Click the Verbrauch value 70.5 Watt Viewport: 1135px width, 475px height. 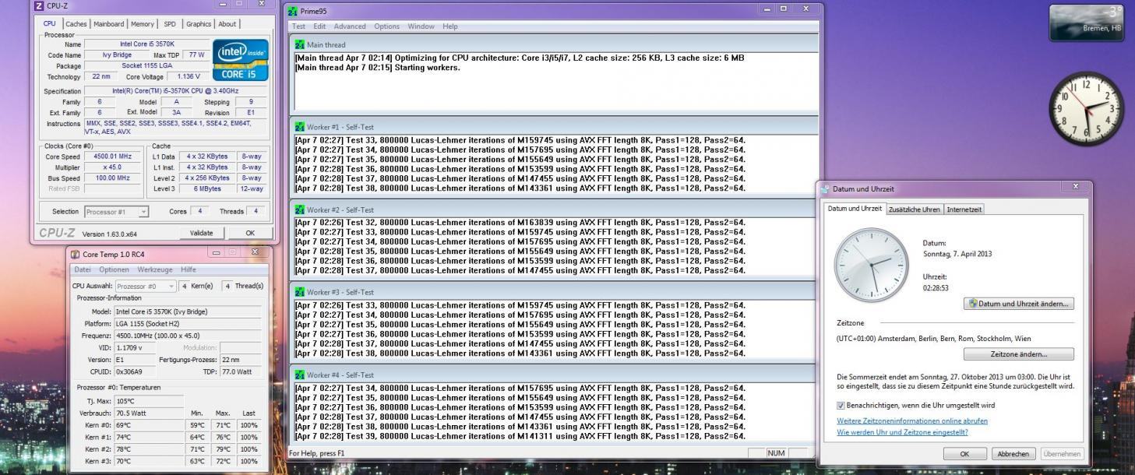pyautogui.click(x=149, y=413)
